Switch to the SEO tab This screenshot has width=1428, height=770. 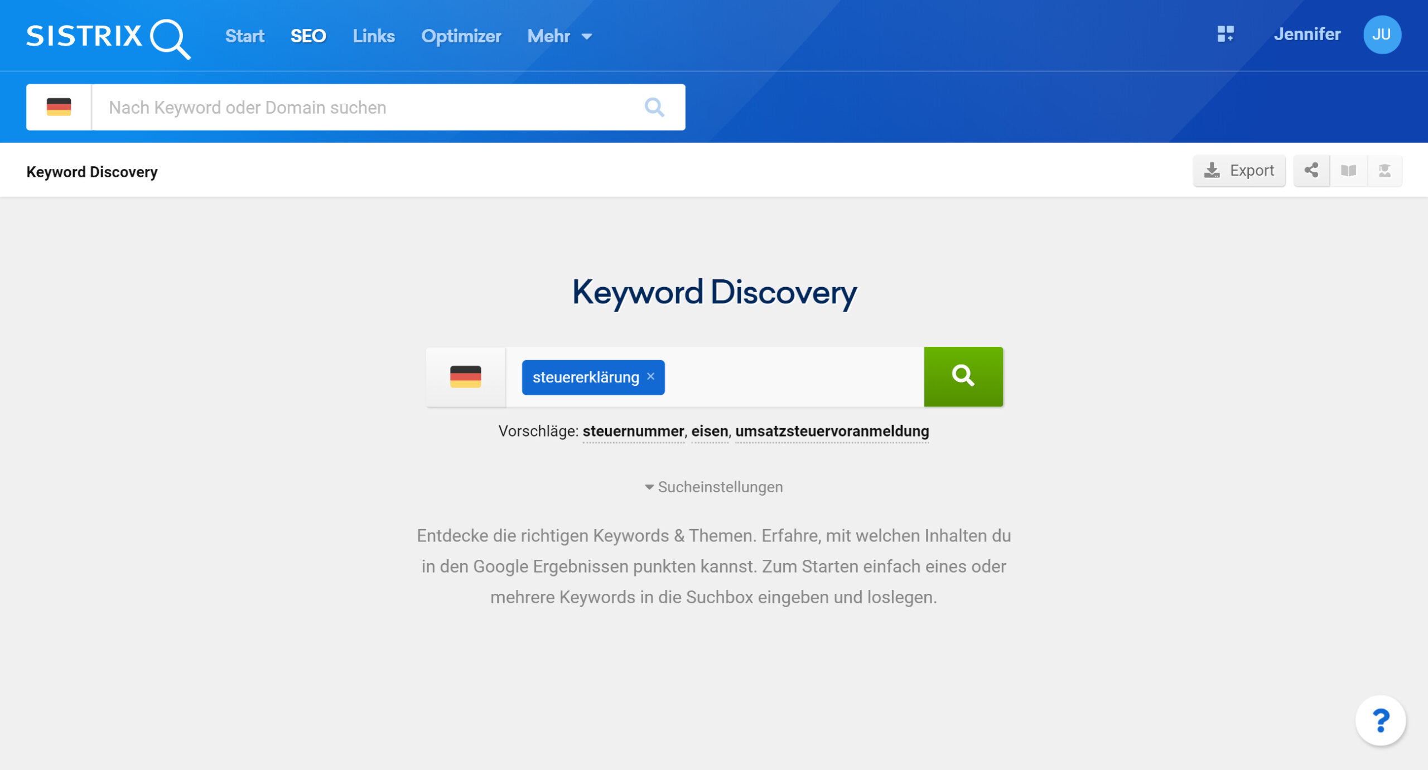308,36
